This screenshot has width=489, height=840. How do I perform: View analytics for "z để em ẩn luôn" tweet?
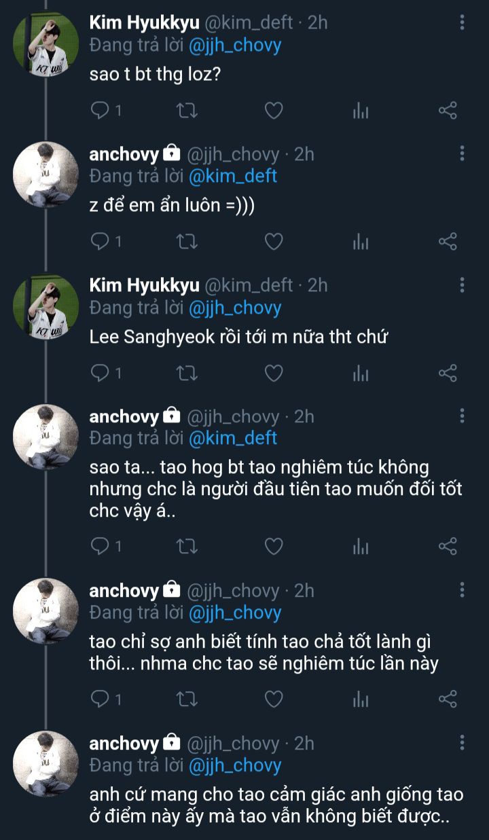[360, 241]
